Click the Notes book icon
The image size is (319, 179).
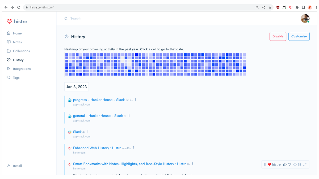click(9, 42)
